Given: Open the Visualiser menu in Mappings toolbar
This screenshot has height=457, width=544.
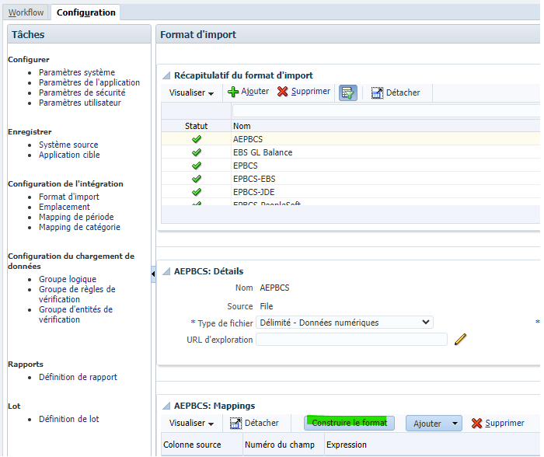Looking at the screenshot, I should [x=191, y=423].
